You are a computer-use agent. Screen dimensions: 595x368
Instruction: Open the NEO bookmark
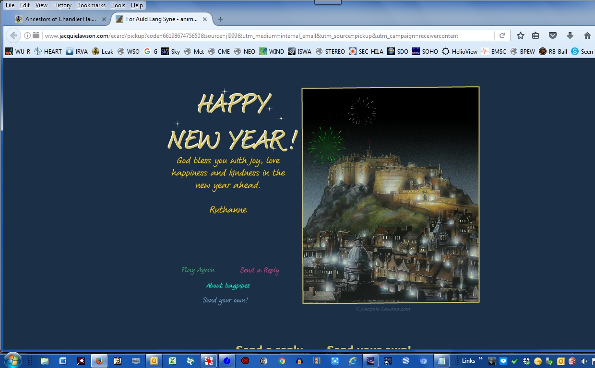[245, 51]
